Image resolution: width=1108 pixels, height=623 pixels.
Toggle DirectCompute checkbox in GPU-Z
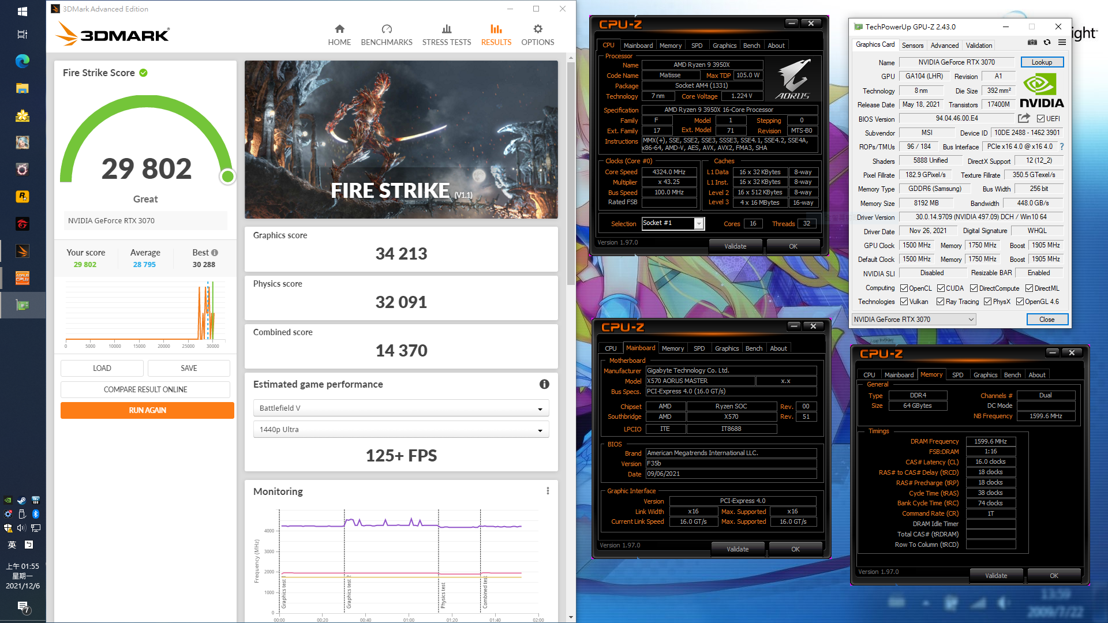[x=974, y=288]
